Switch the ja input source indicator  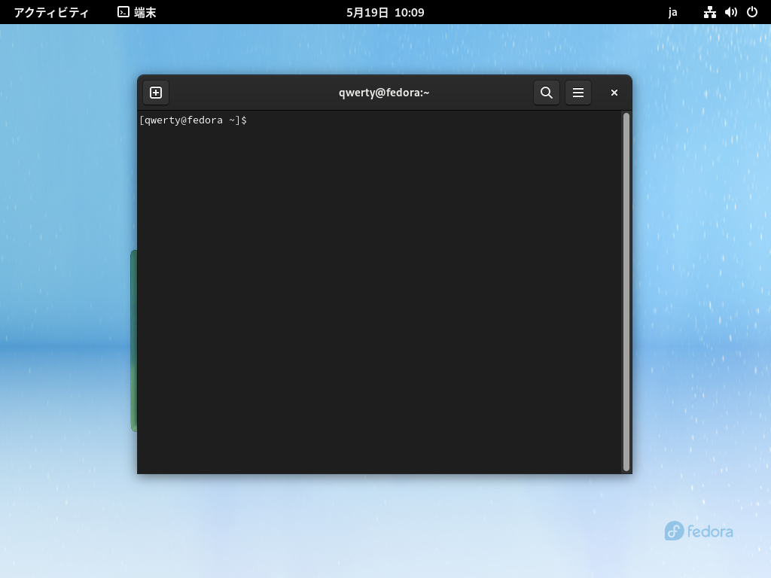(672, 12)
